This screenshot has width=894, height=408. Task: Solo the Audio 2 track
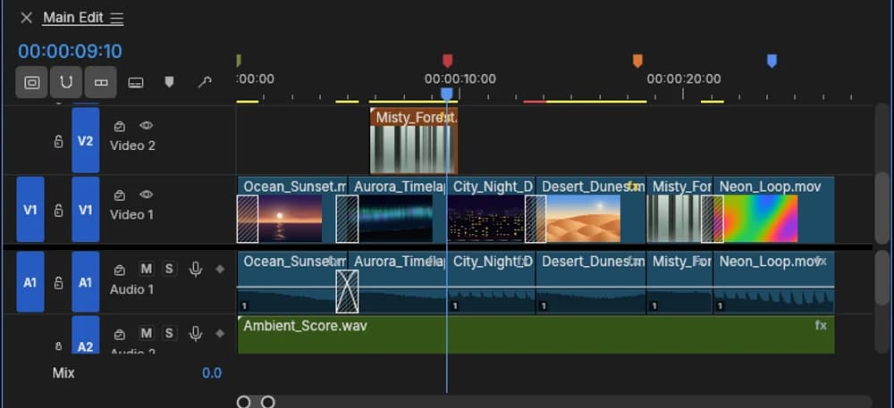(169, 333)
